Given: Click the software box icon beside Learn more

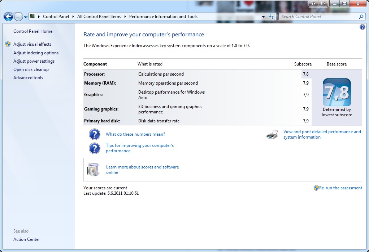Looking at the screenshot, I should (93, 170).
